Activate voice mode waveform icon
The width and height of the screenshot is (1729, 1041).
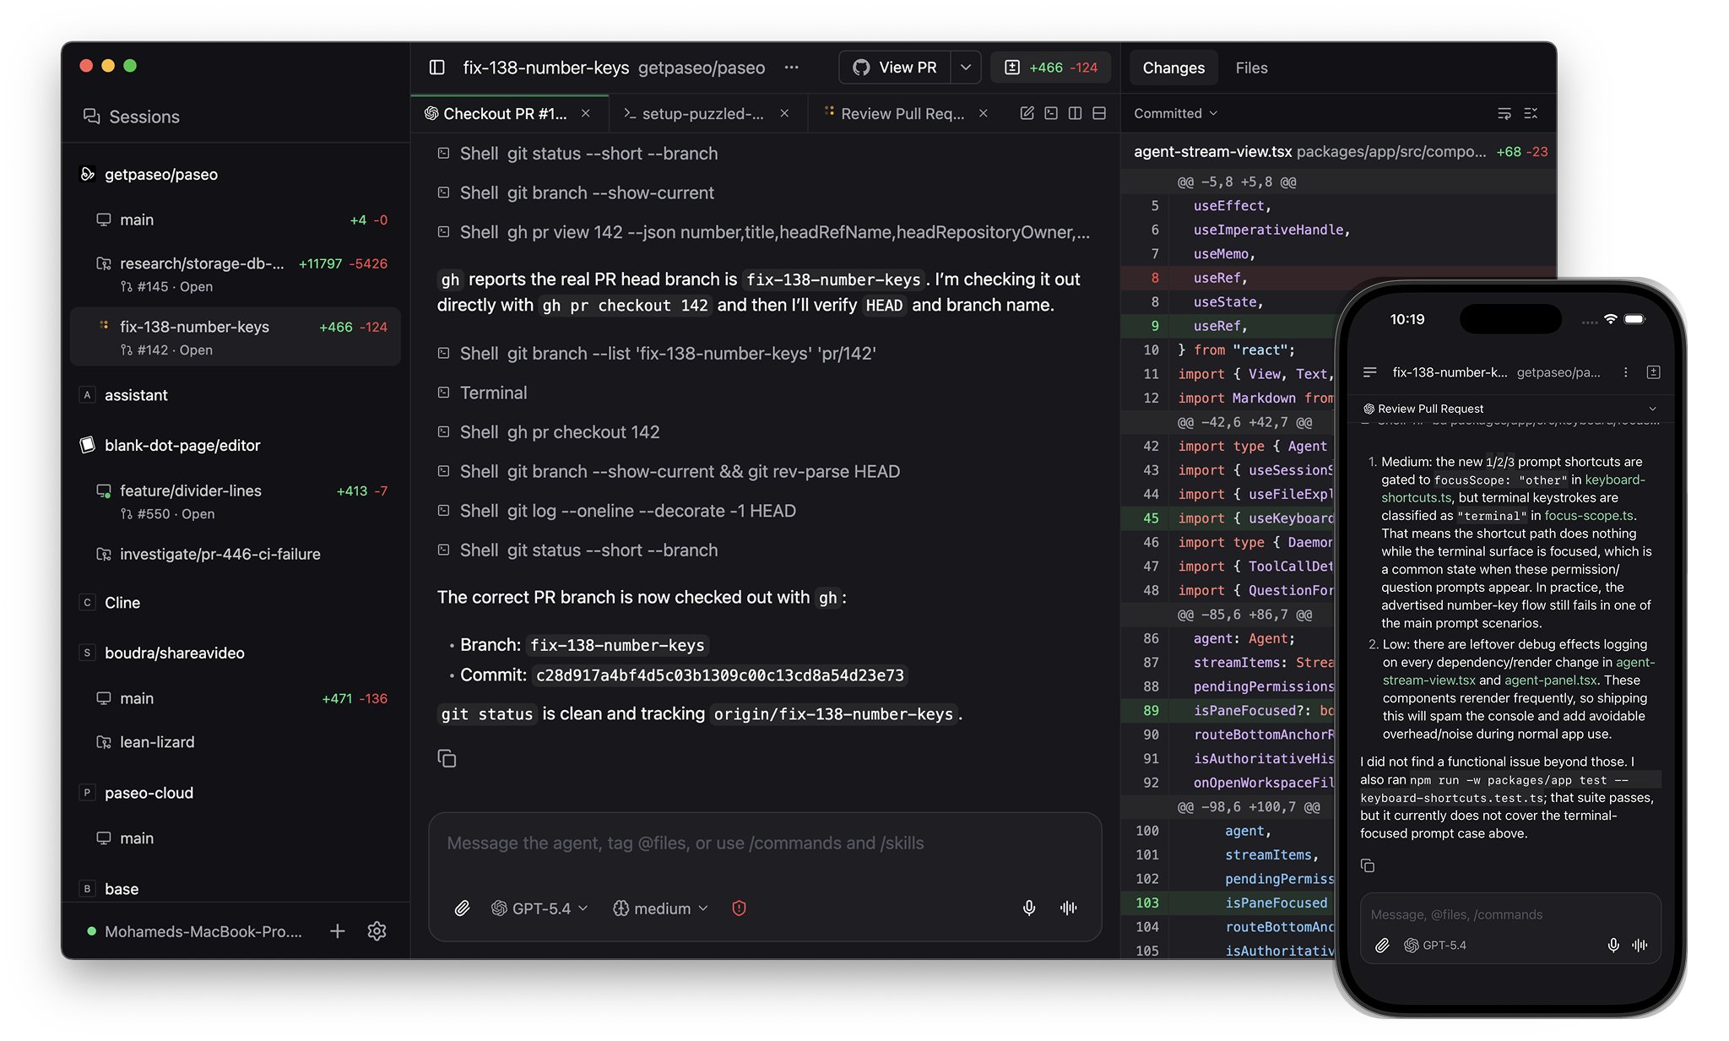[x=1069, y=908]
